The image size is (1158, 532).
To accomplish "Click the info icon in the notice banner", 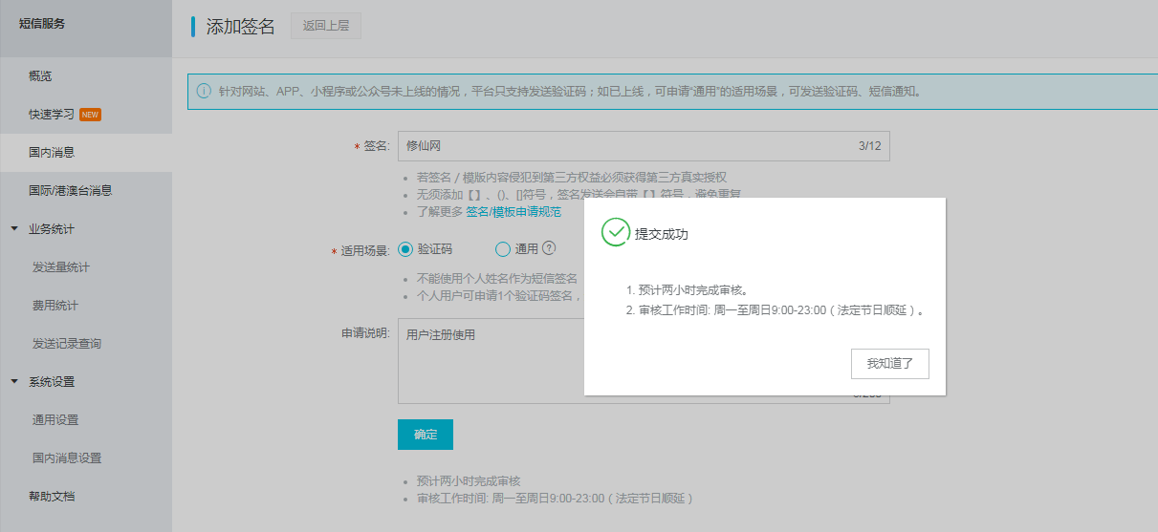I will (203, 92).
